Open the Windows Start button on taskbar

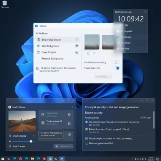click(3, 159)
